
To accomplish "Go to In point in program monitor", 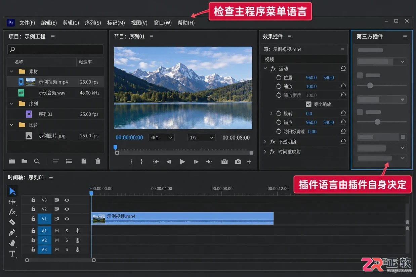I will click(x=156, y=162).
